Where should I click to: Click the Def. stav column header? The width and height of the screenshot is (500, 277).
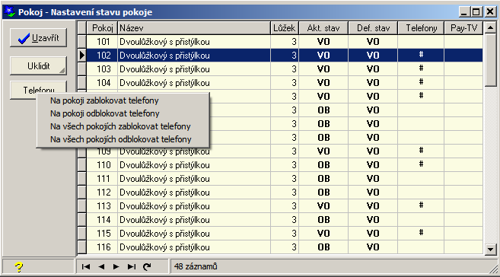(373, 28)
